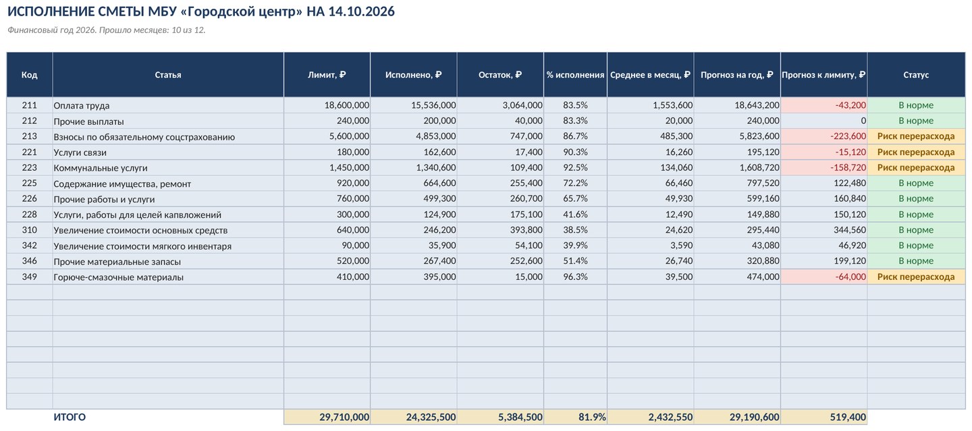Click the 'Среднее в месяц, ₽' header
972x431 pixels.
(651, 75)
